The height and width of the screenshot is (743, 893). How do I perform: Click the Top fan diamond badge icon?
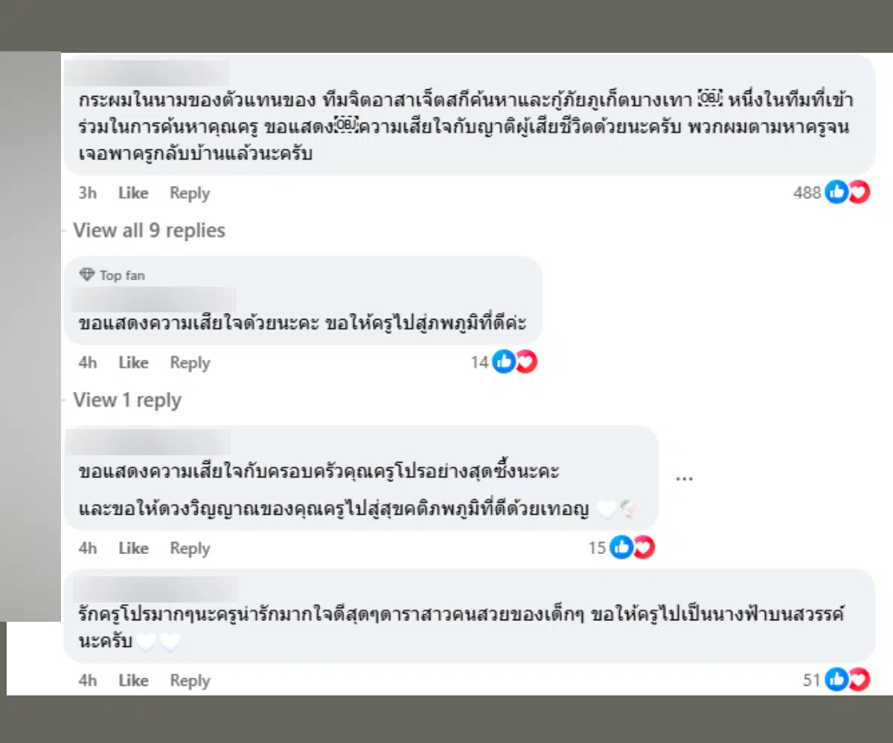coord(88,274)
